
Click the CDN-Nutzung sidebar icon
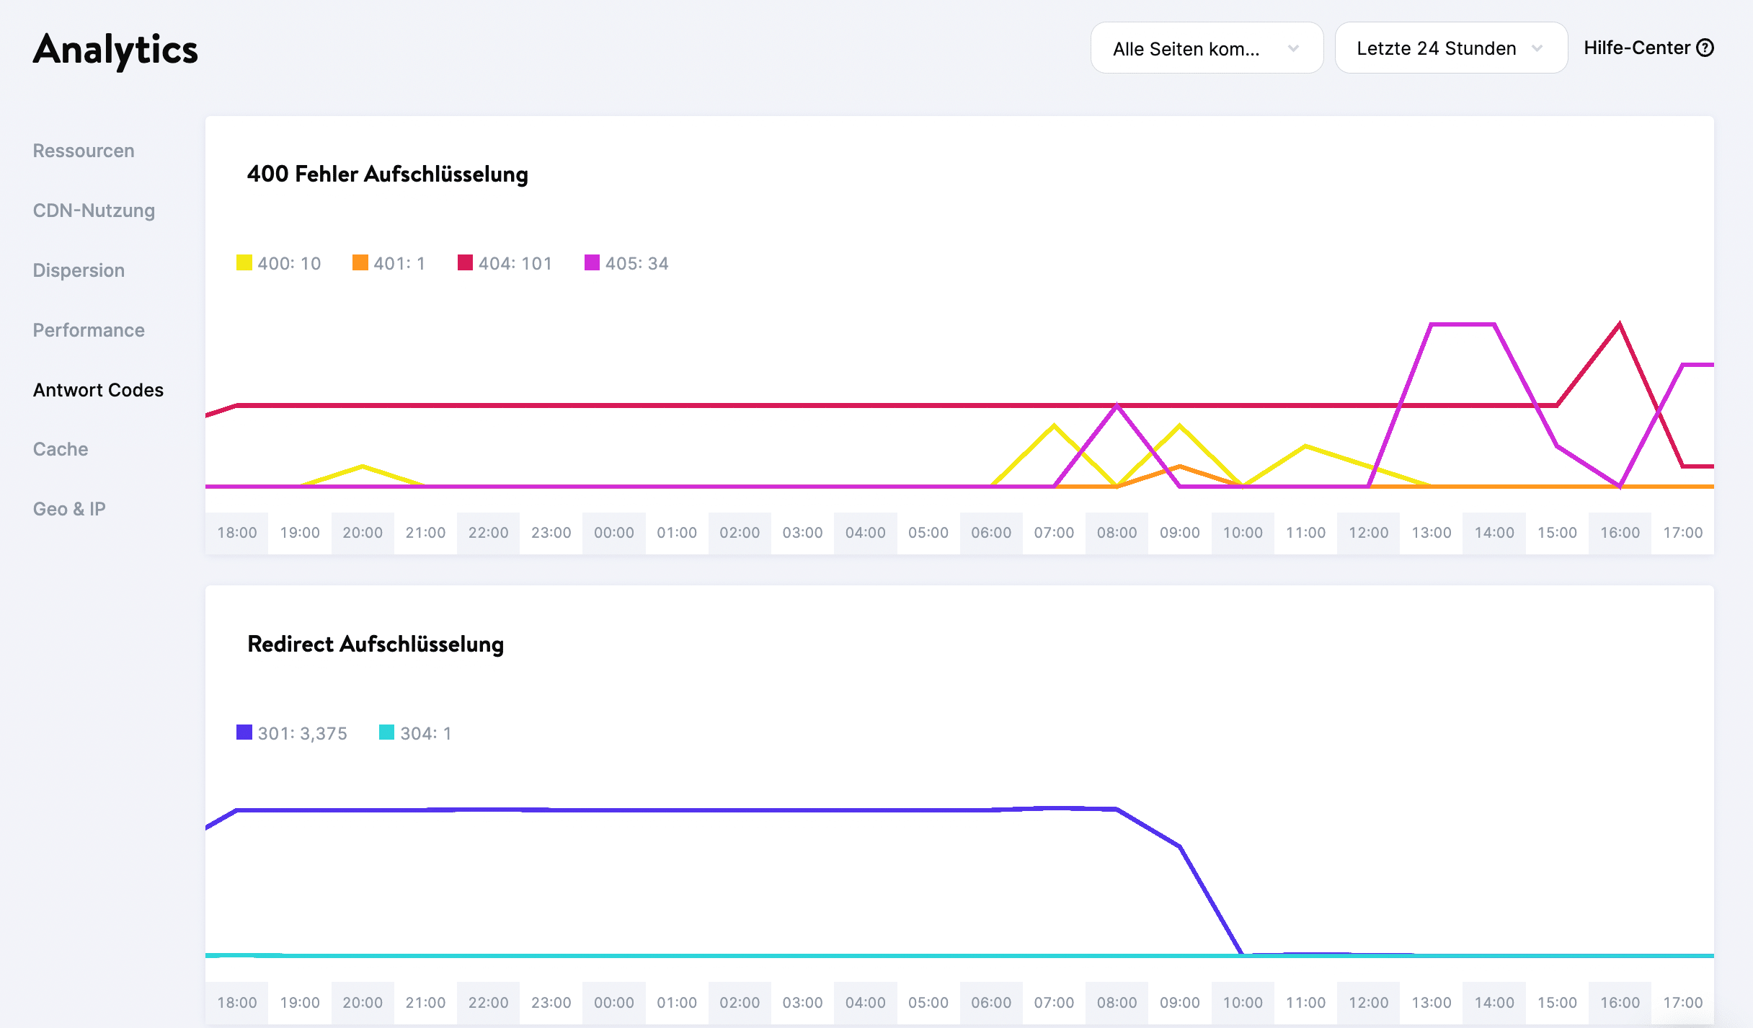coord(94,211)
